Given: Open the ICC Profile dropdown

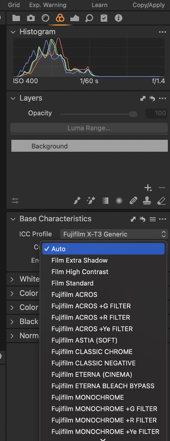Looking at the screenshot, I should pyautogui.click(x=114, y=234).
